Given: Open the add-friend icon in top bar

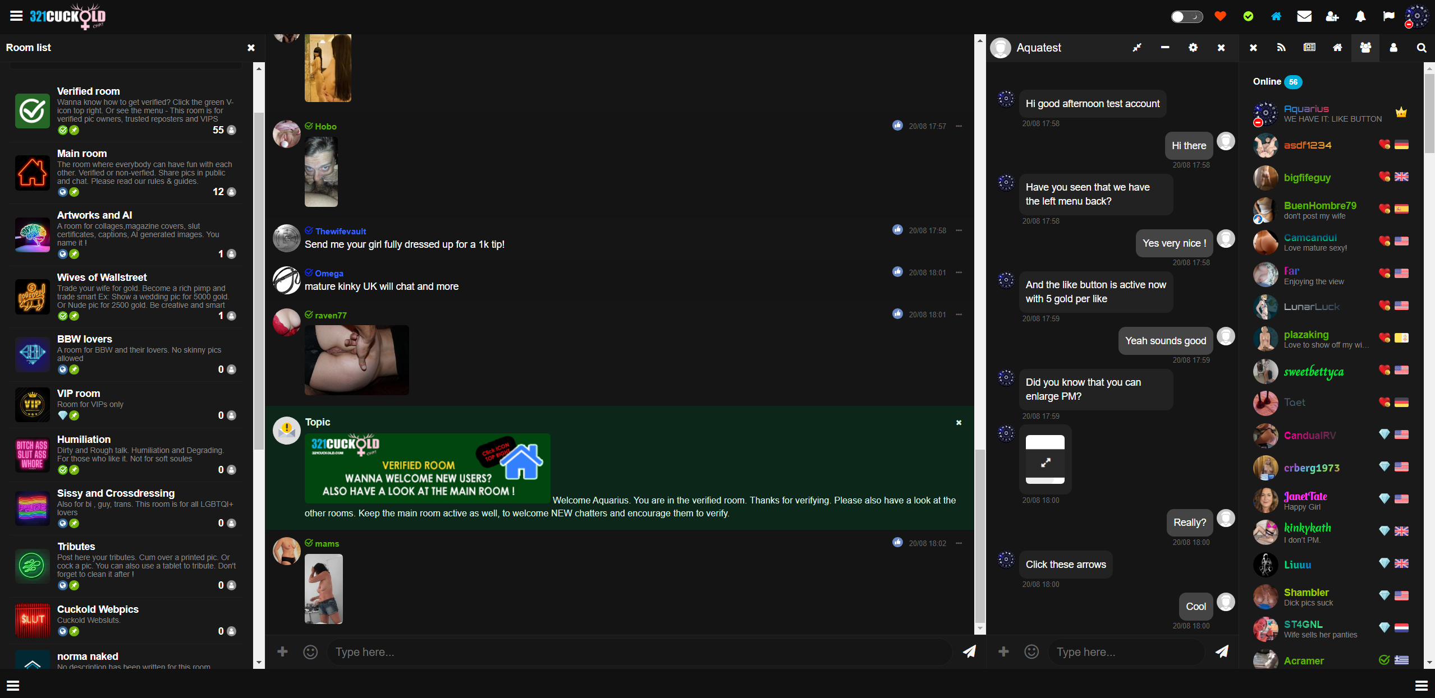Looking at the screenshot, I should click(x=1332, y=16).
